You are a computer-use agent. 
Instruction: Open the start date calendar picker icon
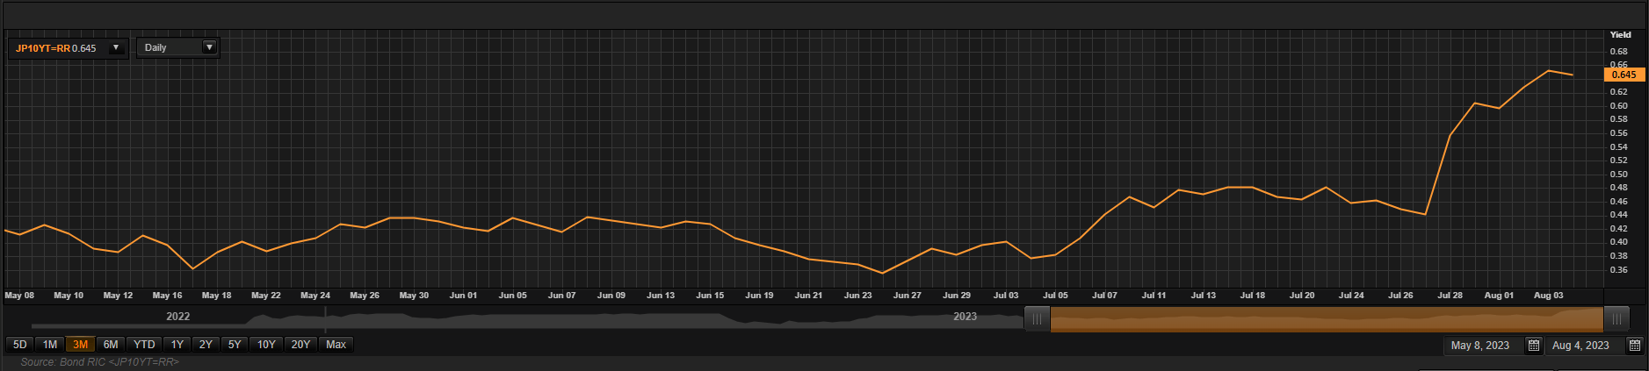[x=1533, y=346]
